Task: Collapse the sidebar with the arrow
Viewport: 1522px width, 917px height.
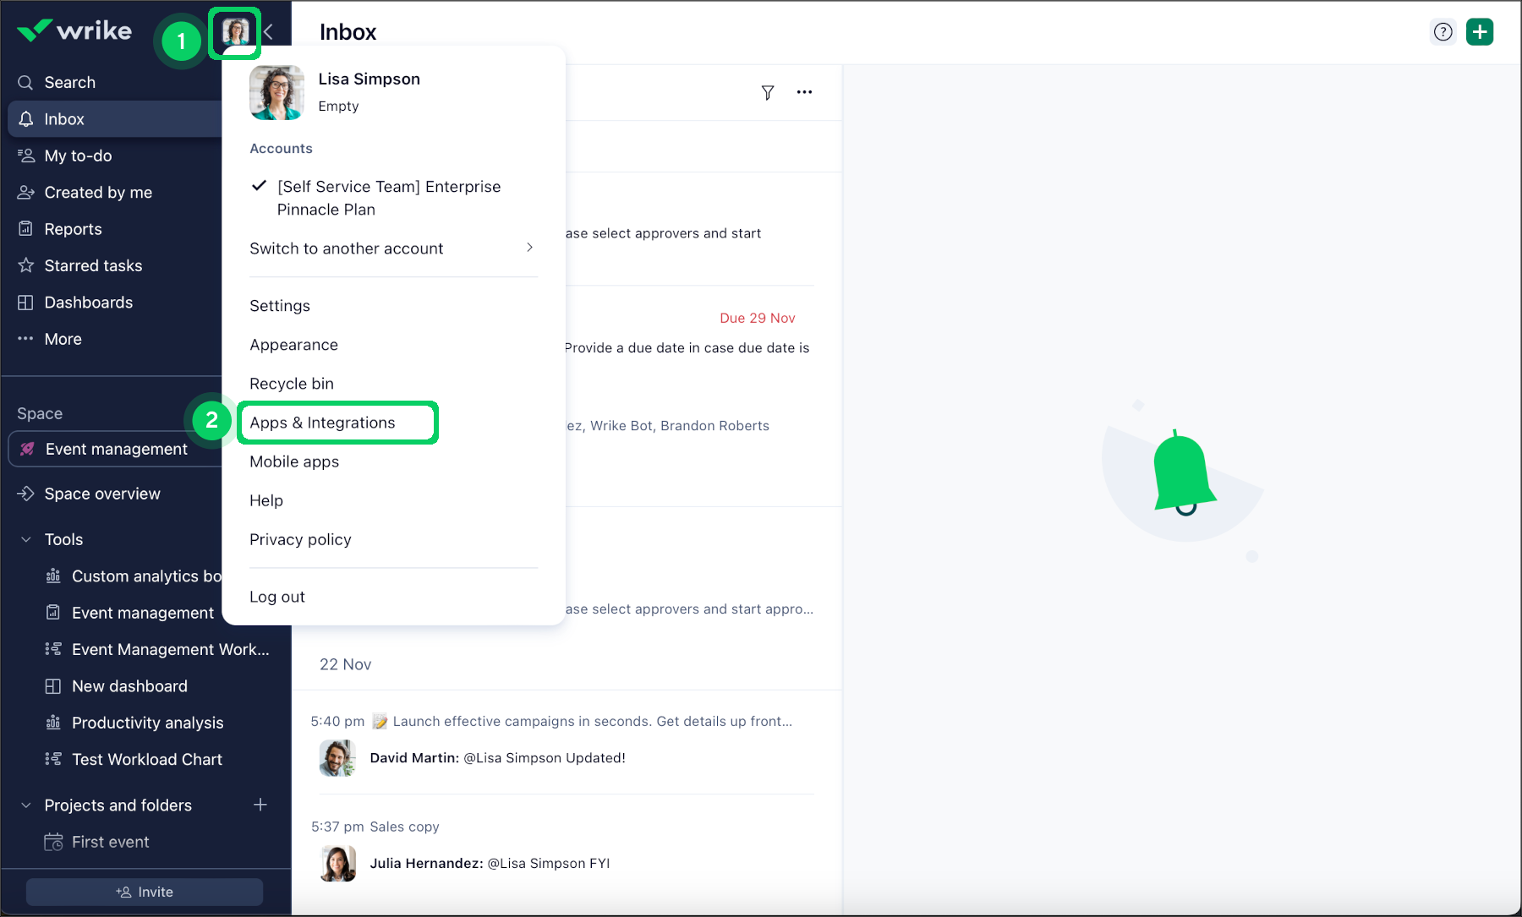Action: (x=268, y=31)
